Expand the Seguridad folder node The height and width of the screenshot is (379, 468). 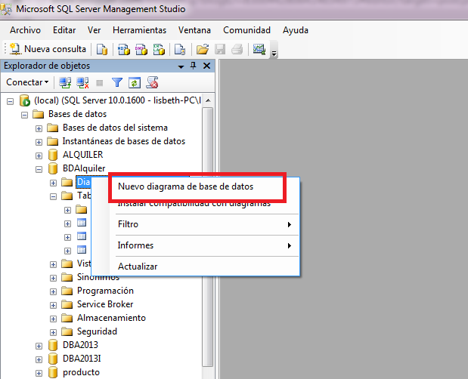[x=54, y=331]
